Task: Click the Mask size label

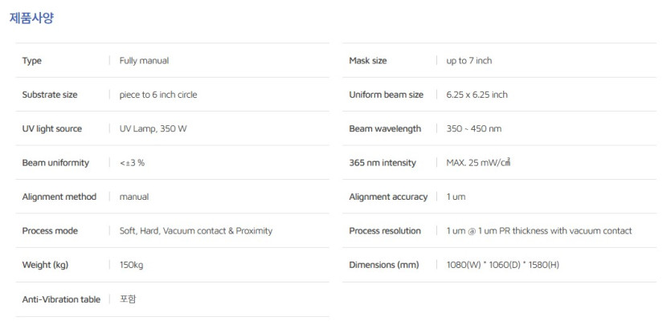Action: [x=367, y=61]
